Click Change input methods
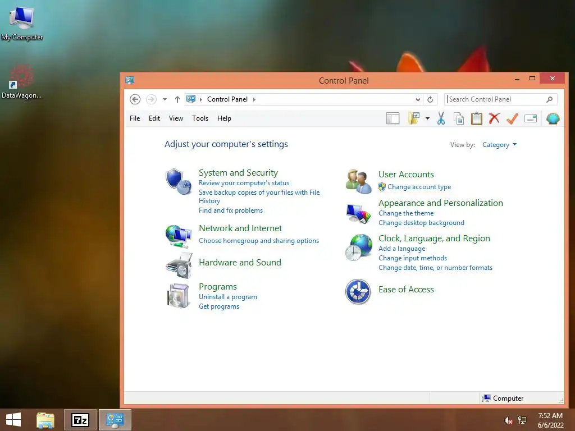 click(413, 258)
